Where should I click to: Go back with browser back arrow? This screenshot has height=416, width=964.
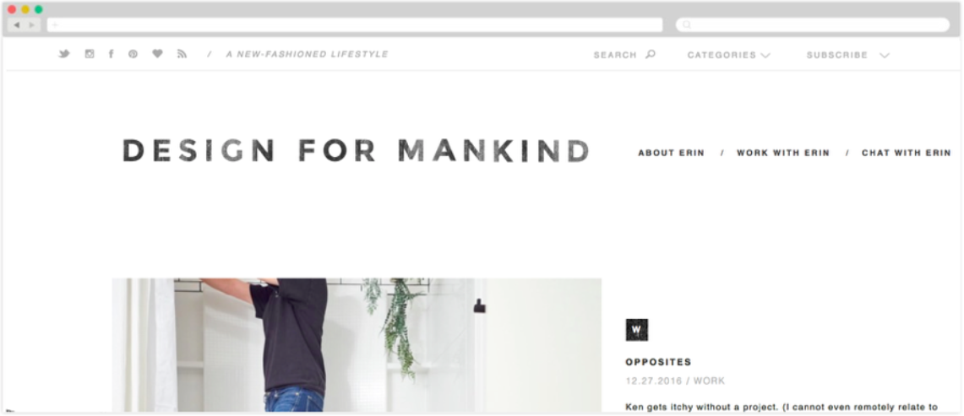point(17,25)
